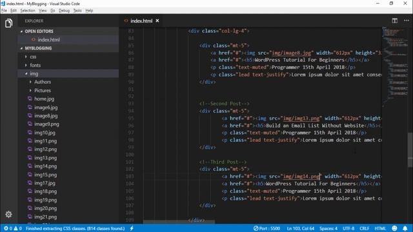Click the Second Post comment line
This screenshot has height=232, width=413.
[x=224, y=104]
